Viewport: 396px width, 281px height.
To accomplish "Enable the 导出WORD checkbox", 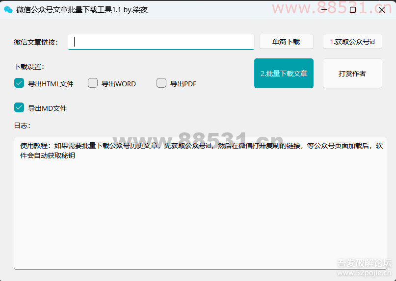I will coord(93,83).
